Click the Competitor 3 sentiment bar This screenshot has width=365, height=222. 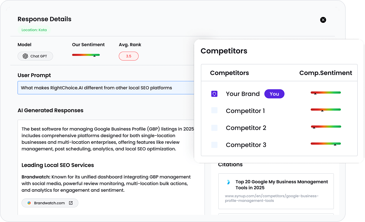tap(326, 144)
